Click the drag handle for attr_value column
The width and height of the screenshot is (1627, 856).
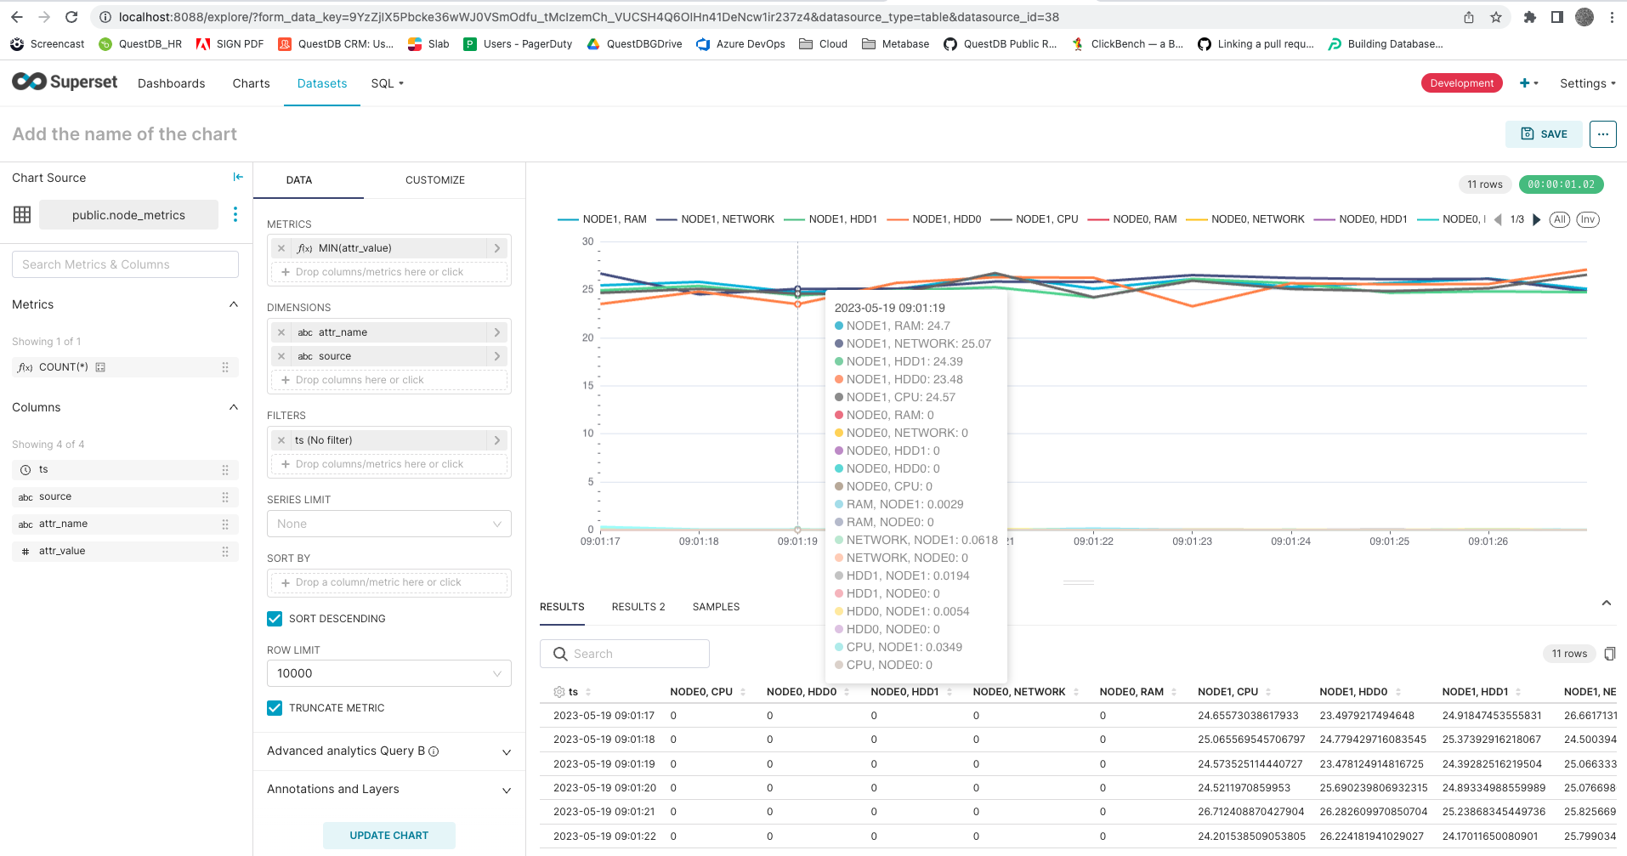coord(225,551)
